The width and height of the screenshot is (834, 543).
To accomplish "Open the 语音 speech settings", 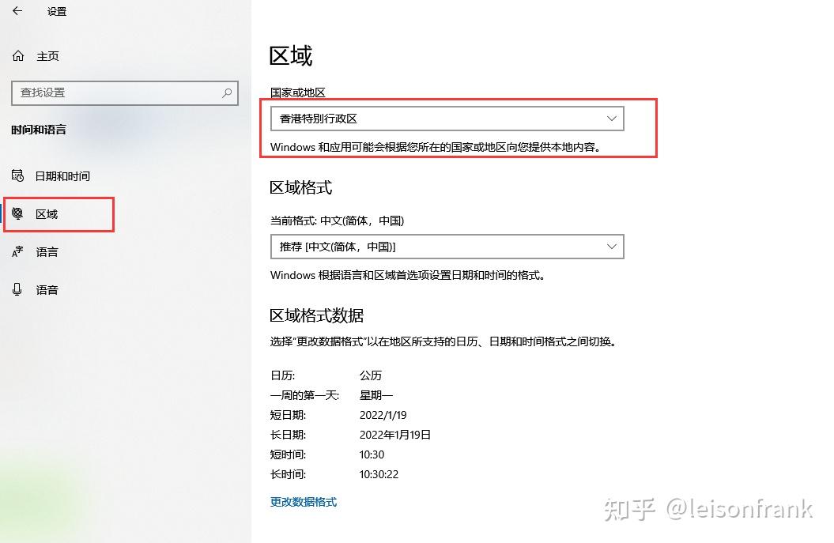I will point(47,289).
